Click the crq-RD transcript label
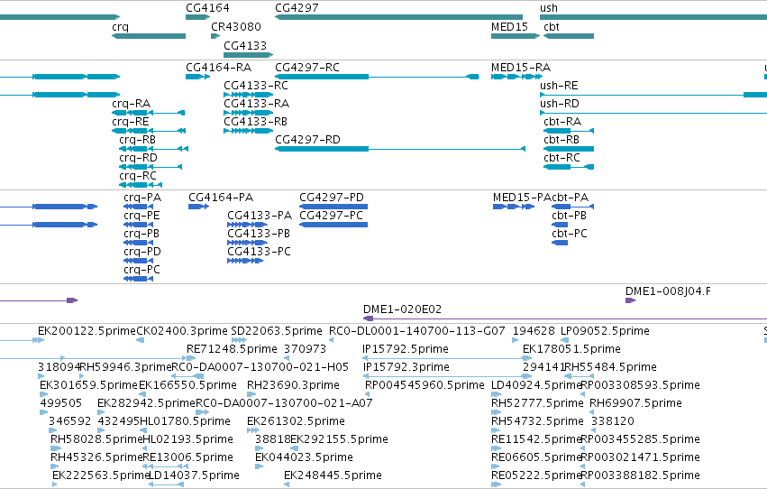767x489 pixels. coord(139,158)
